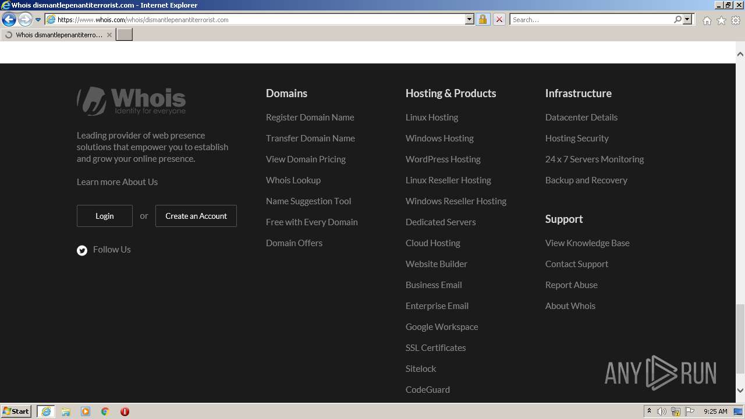Open the Home page icon
This screenshot has width=745, height=419.
pos(707,20)
